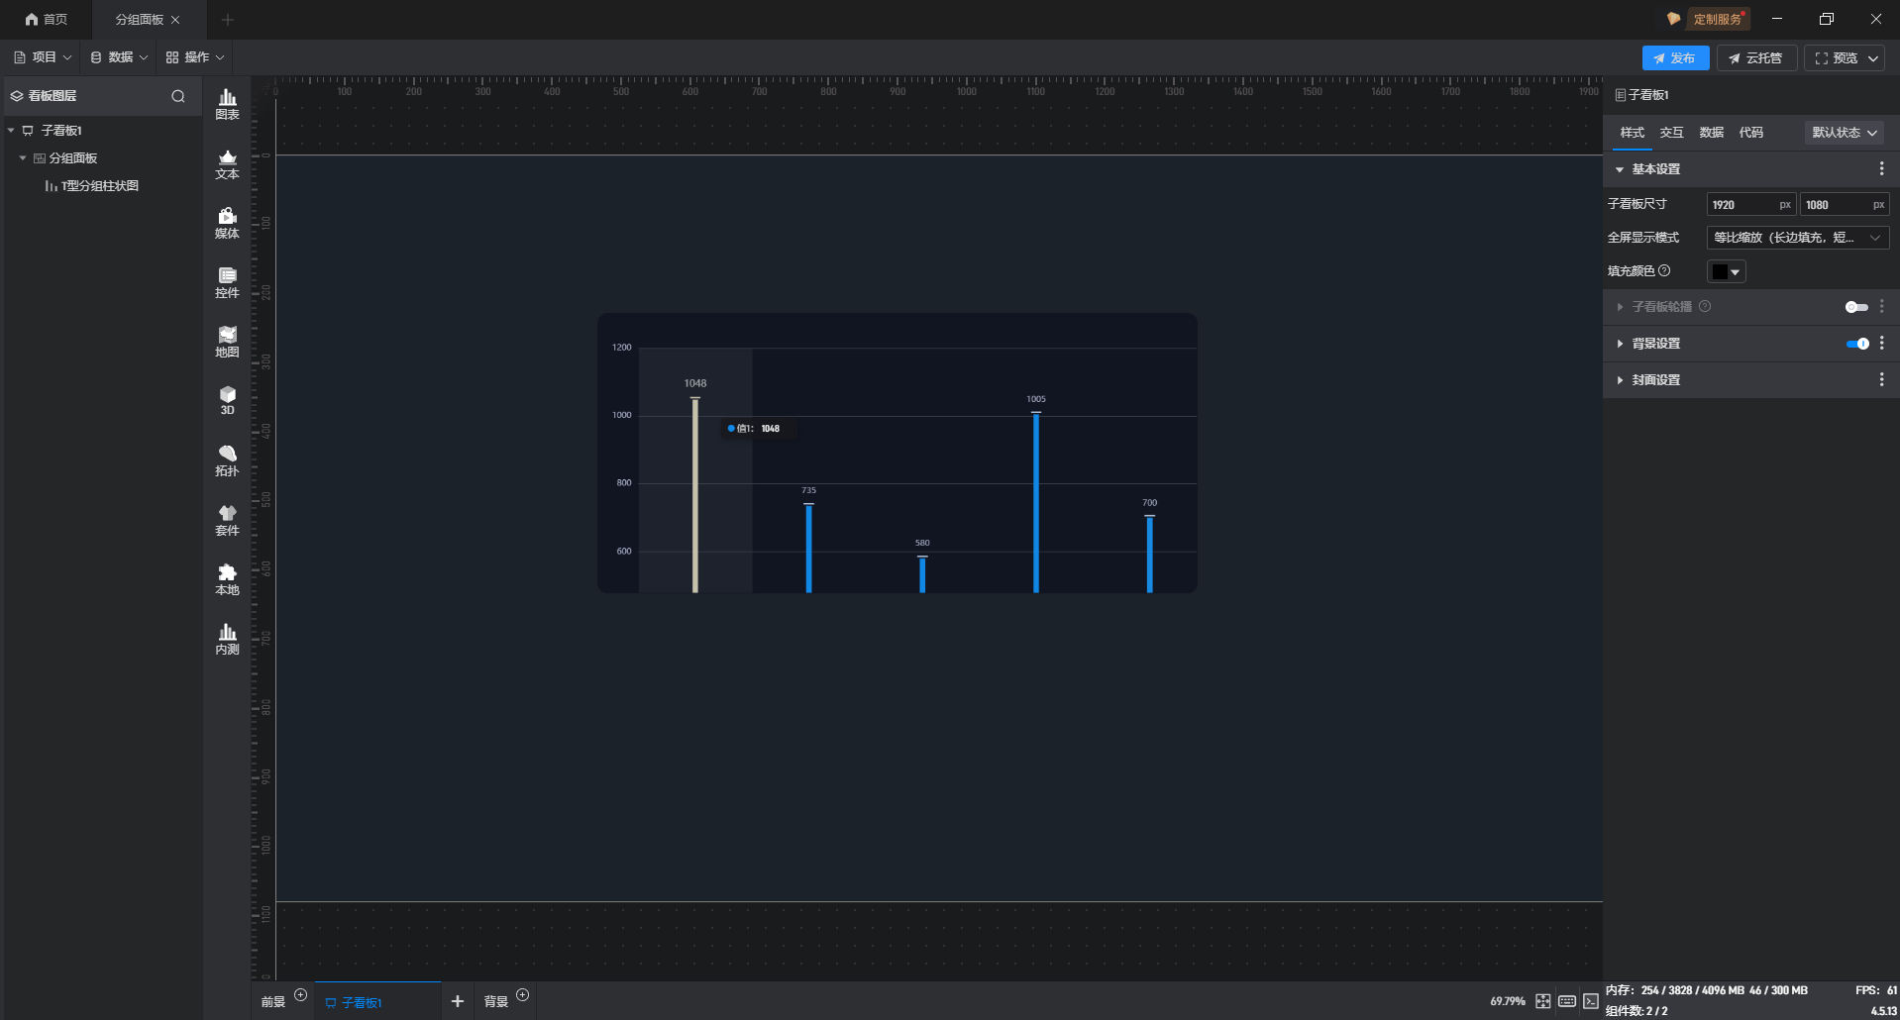Screen dimensions: 1900x1020
Task: Open the 图表 chart components panel
Action: click(227, 104)
